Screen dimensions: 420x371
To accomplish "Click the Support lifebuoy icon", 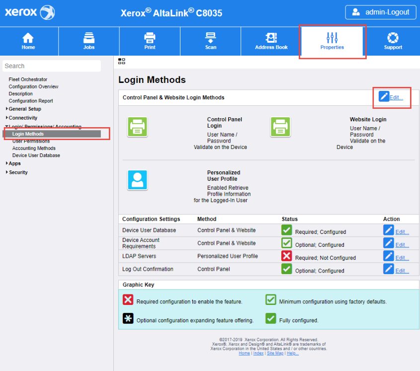I will (393, 38).
